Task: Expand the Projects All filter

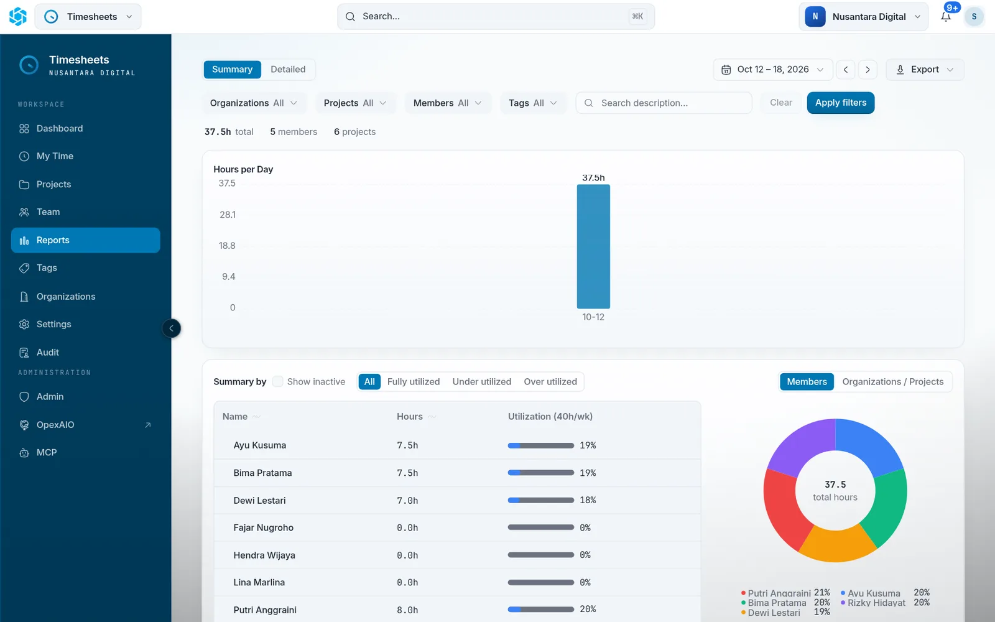Action: pyautogui.click(x=356, y=103)
